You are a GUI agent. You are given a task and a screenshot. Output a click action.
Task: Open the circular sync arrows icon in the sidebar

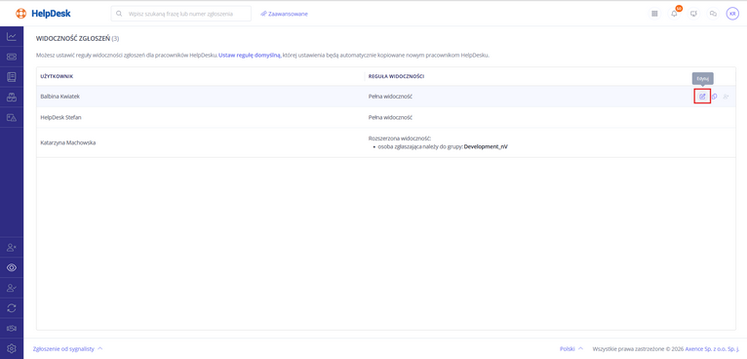click(x=12, y=308)
